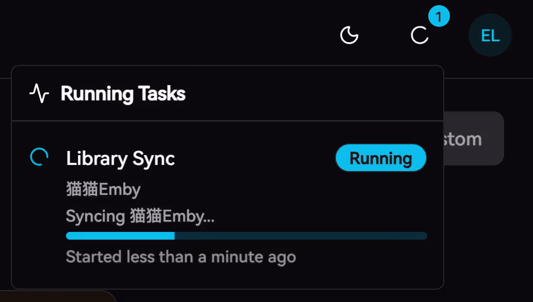
Task: Click the blue notification badge showing 1
Action: (439, 18)
